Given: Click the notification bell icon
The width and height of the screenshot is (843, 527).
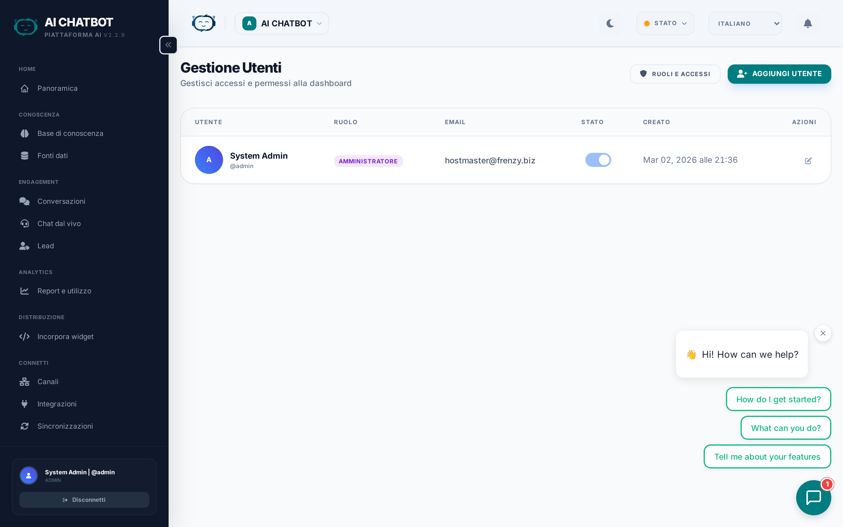Looking at the screenshot, I should tap(808, 23).
